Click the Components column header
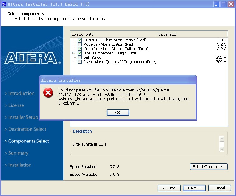Image resolution: width=236 pixels, height=196 pixels. [113, 35]
